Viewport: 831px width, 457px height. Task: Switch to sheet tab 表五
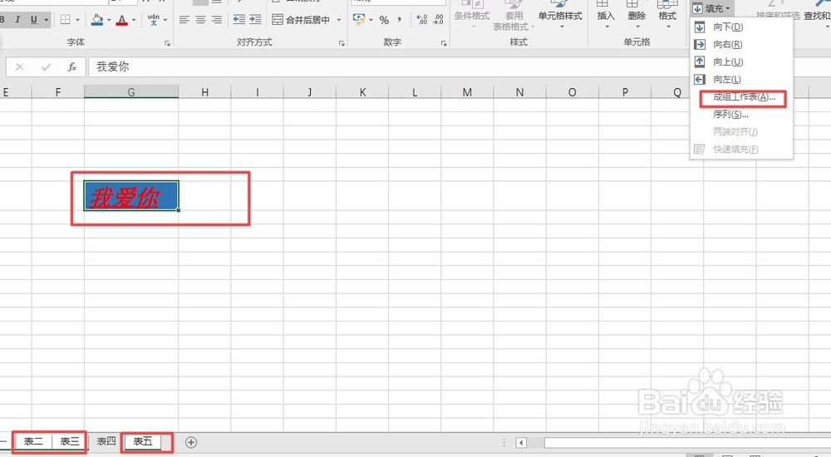[142, 441]
